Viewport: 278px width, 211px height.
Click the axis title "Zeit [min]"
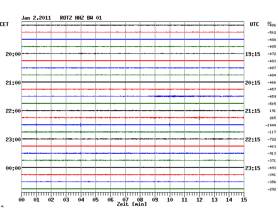(132, 204)
